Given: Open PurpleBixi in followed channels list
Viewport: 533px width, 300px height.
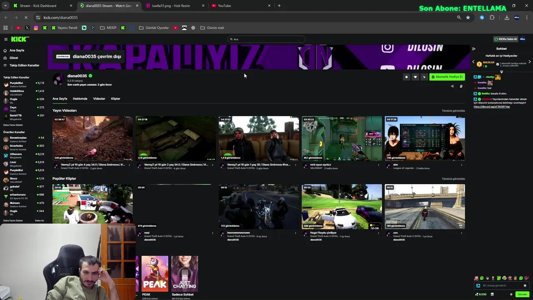Looking at the screenshot, I should pos(24,84).
